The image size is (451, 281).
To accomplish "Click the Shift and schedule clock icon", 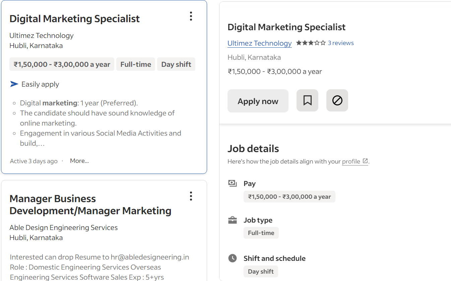I will click(x=232, y=258).
